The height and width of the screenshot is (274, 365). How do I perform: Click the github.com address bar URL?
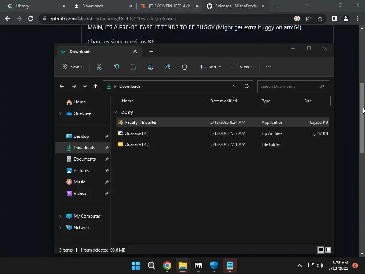(113, 19)
